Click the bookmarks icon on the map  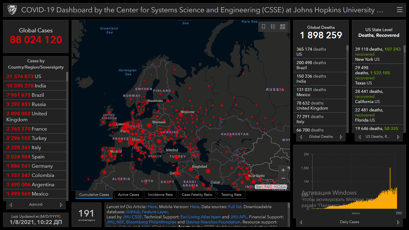263,27
